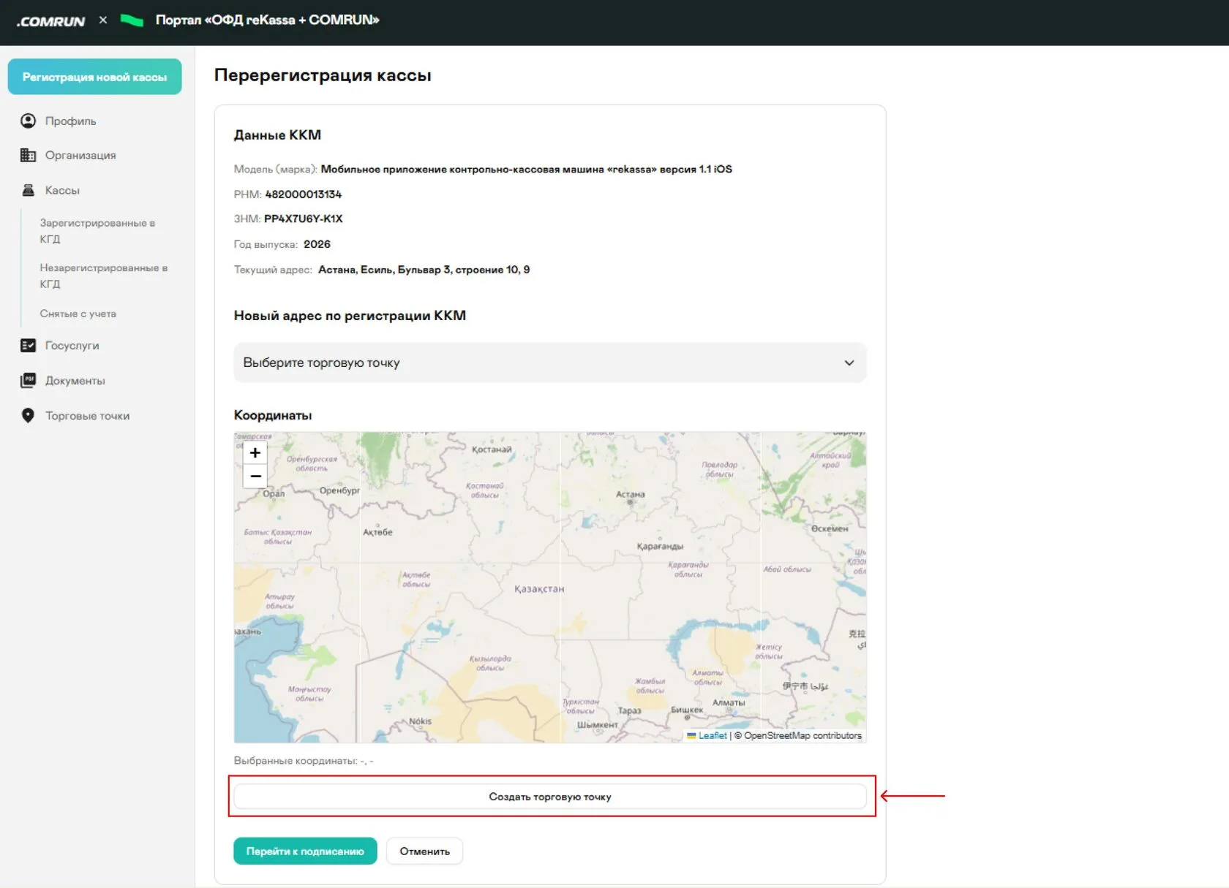Click the Торговые точки pin icon
This screenshot has width=1229, height=888.
pyautogui.click(x=28, y=415)
